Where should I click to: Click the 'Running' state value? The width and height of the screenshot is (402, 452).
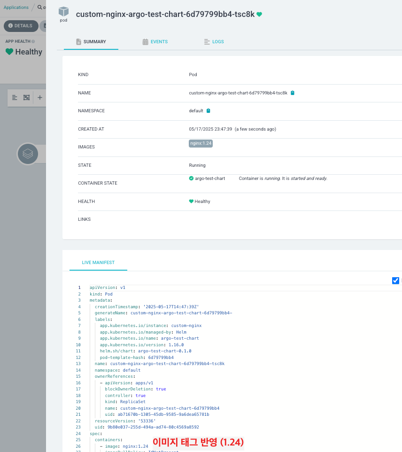pyautogui.click(x=197, y=165)
